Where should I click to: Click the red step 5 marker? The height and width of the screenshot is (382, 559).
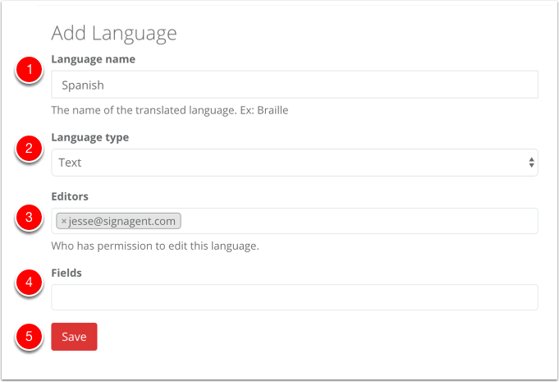click(x=30, y=336)
